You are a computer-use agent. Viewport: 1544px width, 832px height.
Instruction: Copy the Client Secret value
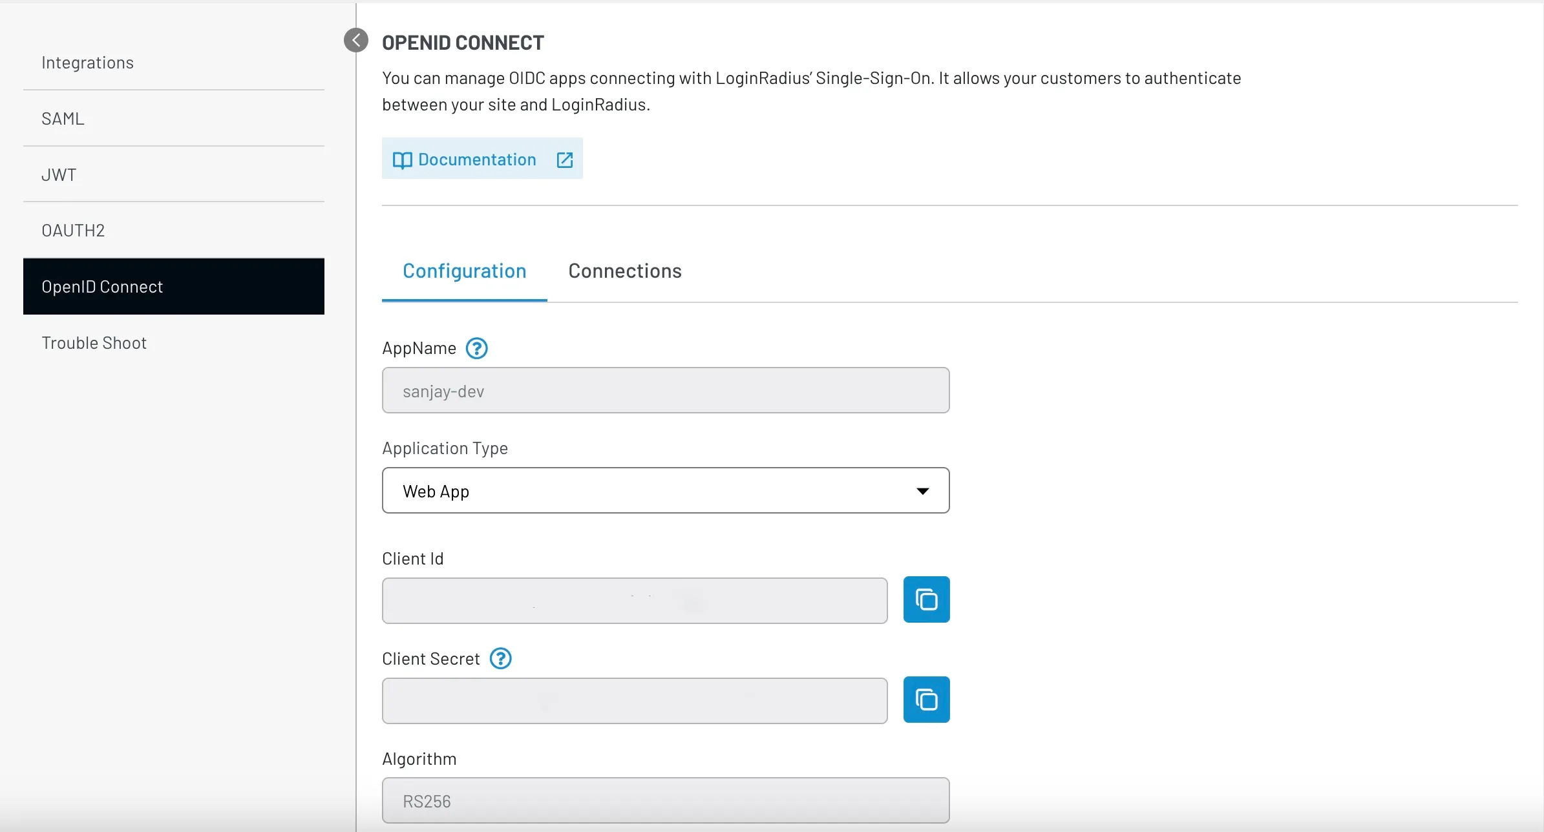926,699
